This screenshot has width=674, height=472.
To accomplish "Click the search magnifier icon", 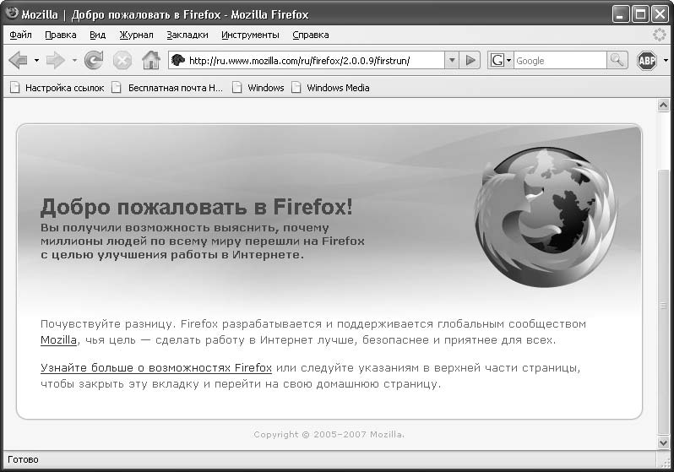I will tap(617, 61).
